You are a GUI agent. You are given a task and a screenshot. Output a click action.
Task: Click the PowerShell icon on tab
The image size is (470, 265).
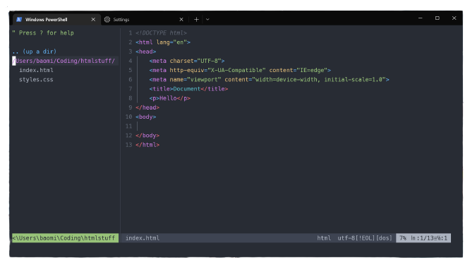[19, 19]
